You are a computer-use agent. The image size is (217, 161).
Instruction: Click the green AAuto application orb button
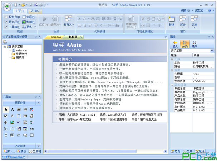[7, 7]
